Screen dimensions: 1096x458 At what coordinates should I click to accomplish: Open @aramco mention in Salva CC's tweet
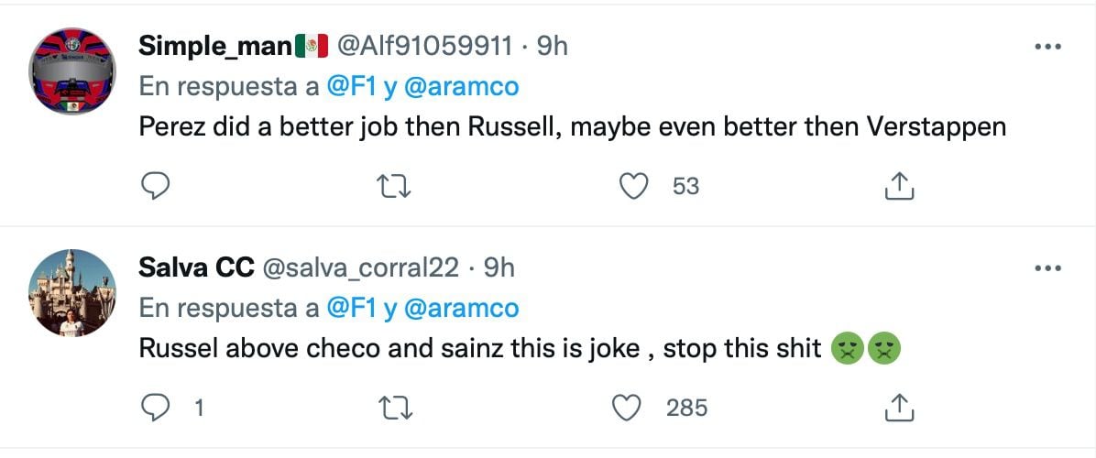coord(461,308)
